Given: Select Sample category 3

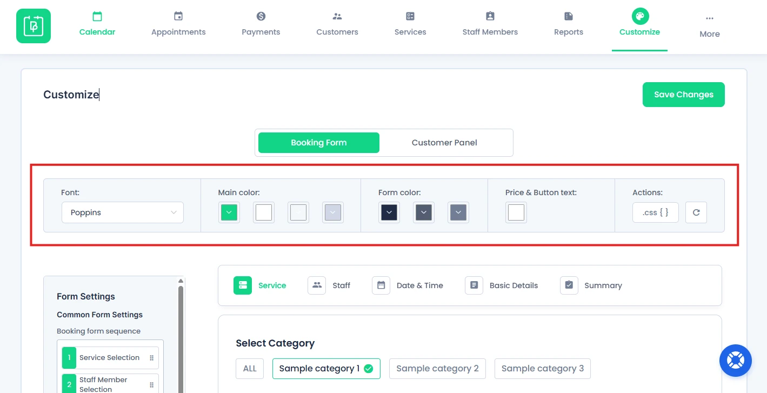Looking at the screenshot, I should point(543,369).
